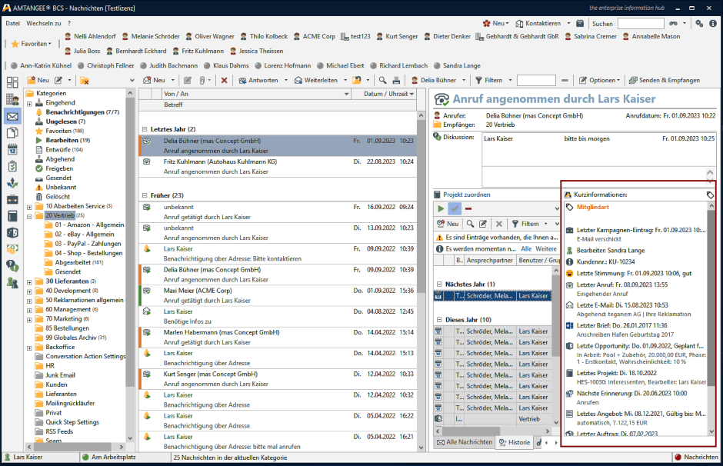Click the Letzter Anruf quick info entry
Viewport: 723px width, 466px height.
(635, 289)
